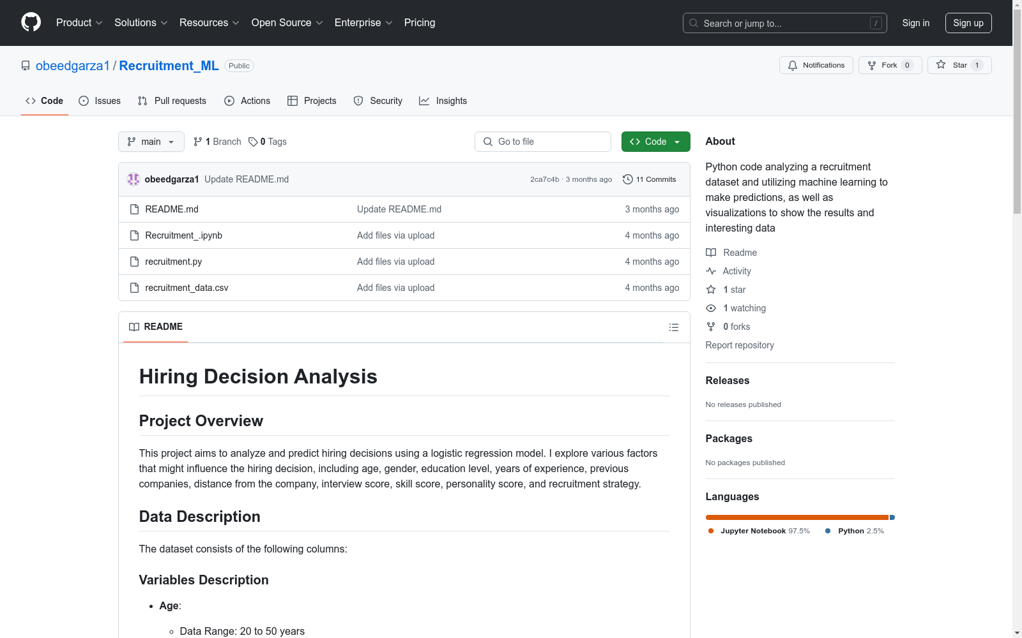
Task: Select the README.md file name
Action: [x=172, y=209]
